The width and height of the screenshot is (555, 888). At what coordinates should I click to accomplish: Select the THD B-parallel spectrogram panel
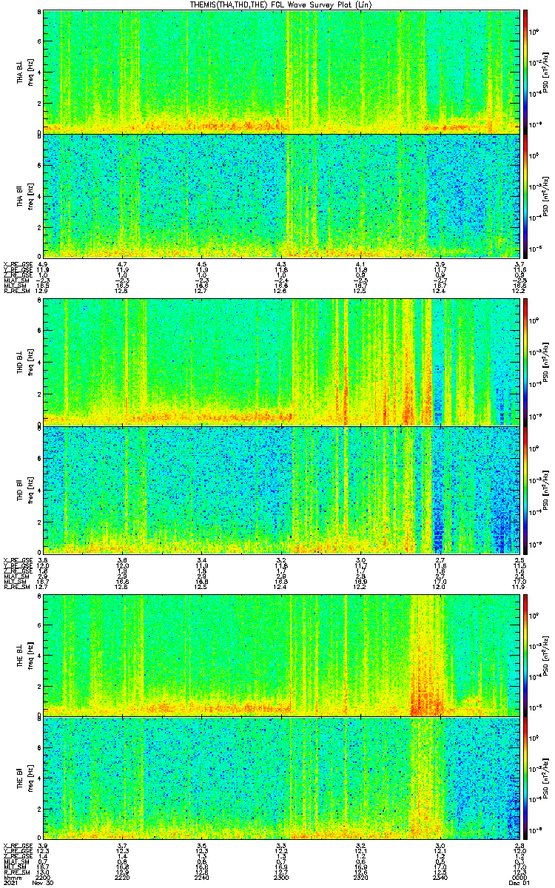pyautogui.click(x=283, y=490)
